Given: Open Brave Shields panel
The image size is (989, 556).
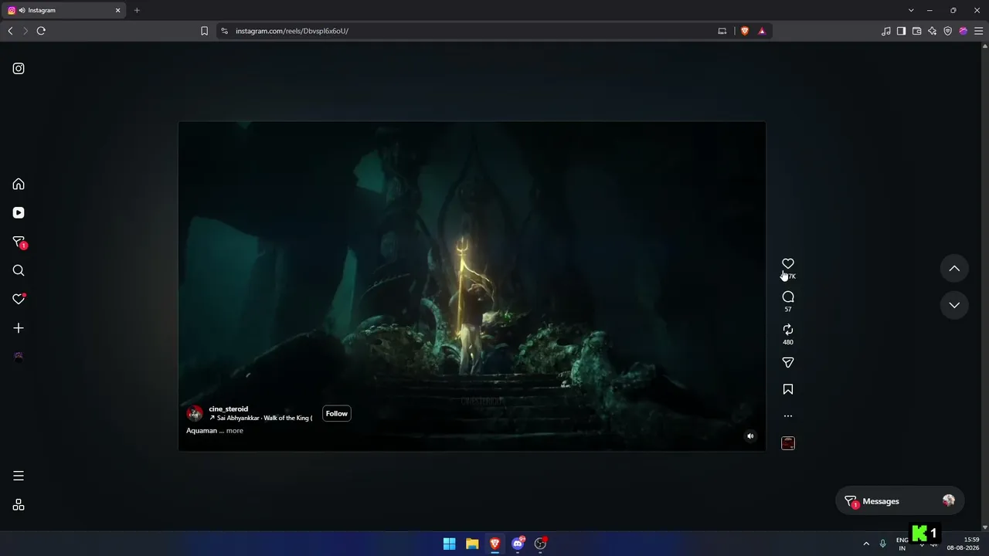Looking at the screenshot, I should (x=745, y=31).
